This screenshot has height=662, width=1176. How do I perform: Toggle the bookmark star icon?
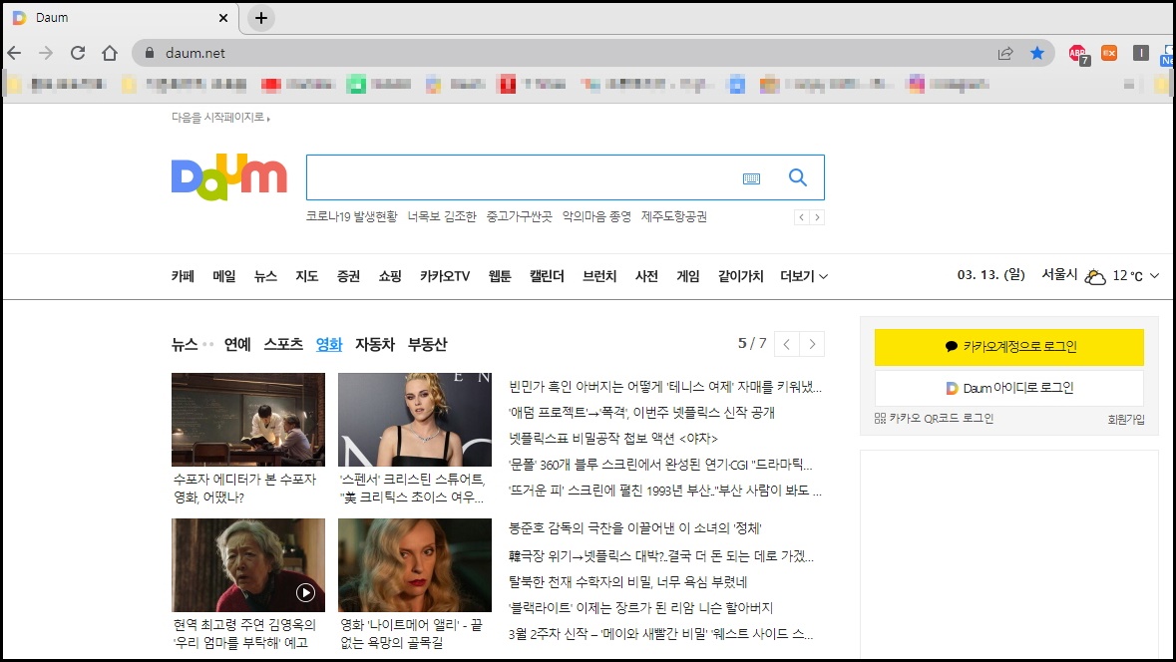(1037, 53)
